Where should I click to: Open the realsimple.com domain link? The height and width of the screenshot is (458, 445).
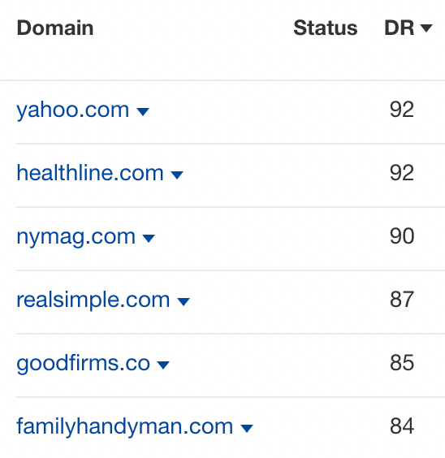[x=93, y=300]
